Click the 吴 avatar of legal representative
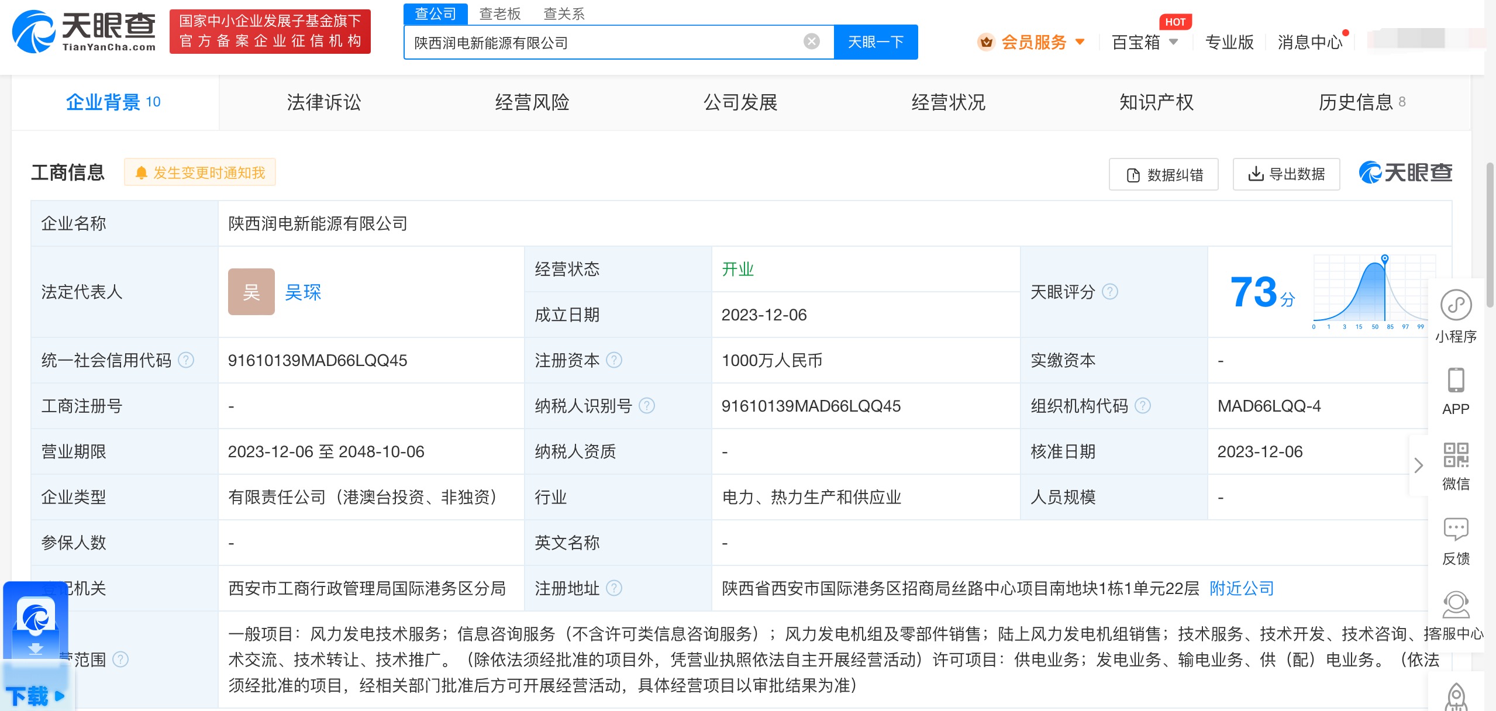This screenshot has width=1496, height=711. [x=251, y=292]
